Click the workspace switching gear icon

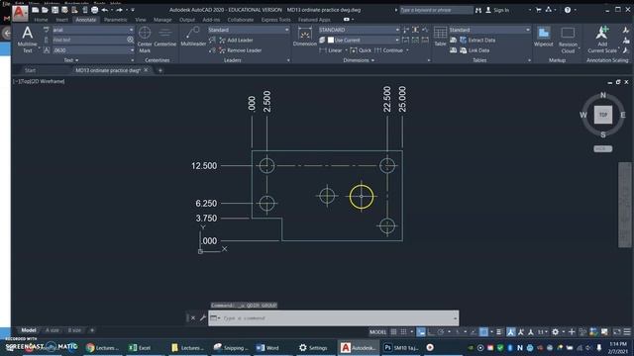(555, 332)
